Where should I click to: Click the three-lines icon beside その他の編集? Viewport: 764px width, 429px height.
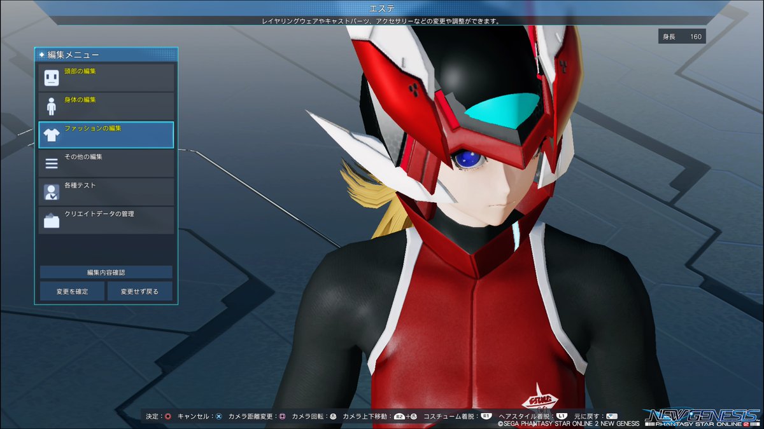click(52, 164)
